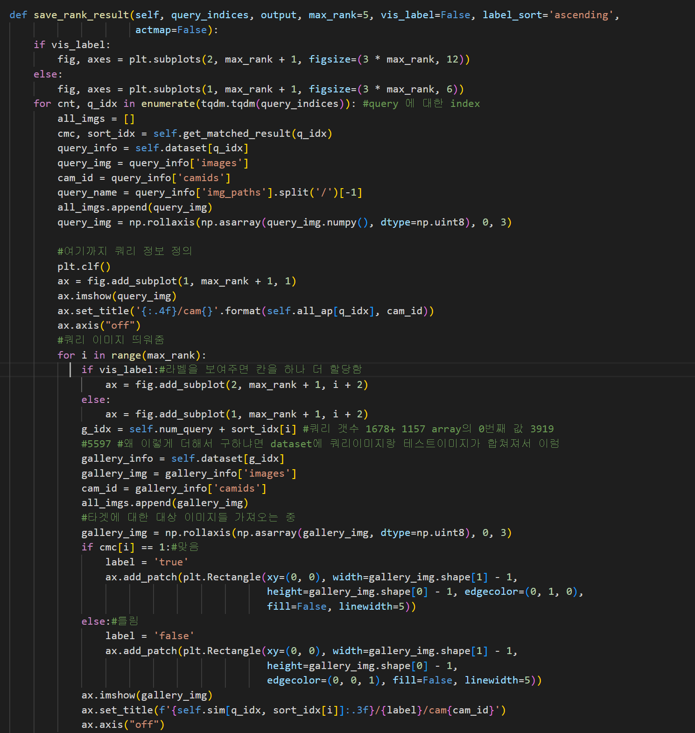The height and width of the screenshot is (733, 695).
Task: Click the 'img_paths' string key
Action: [234, 192]
